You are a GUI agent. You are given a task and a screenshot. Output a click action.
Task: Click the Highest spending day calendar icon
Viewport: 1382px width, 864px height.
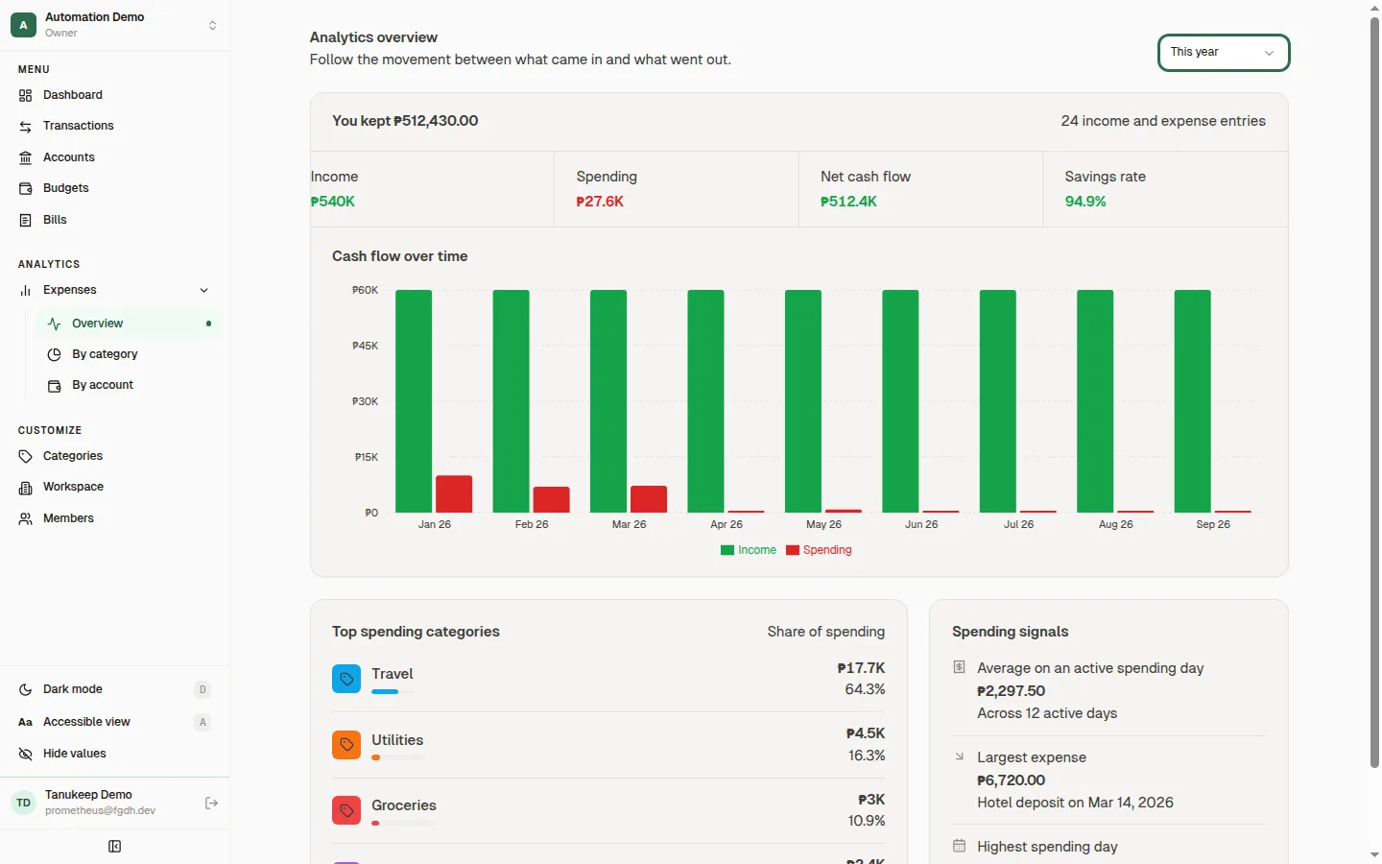959,846
